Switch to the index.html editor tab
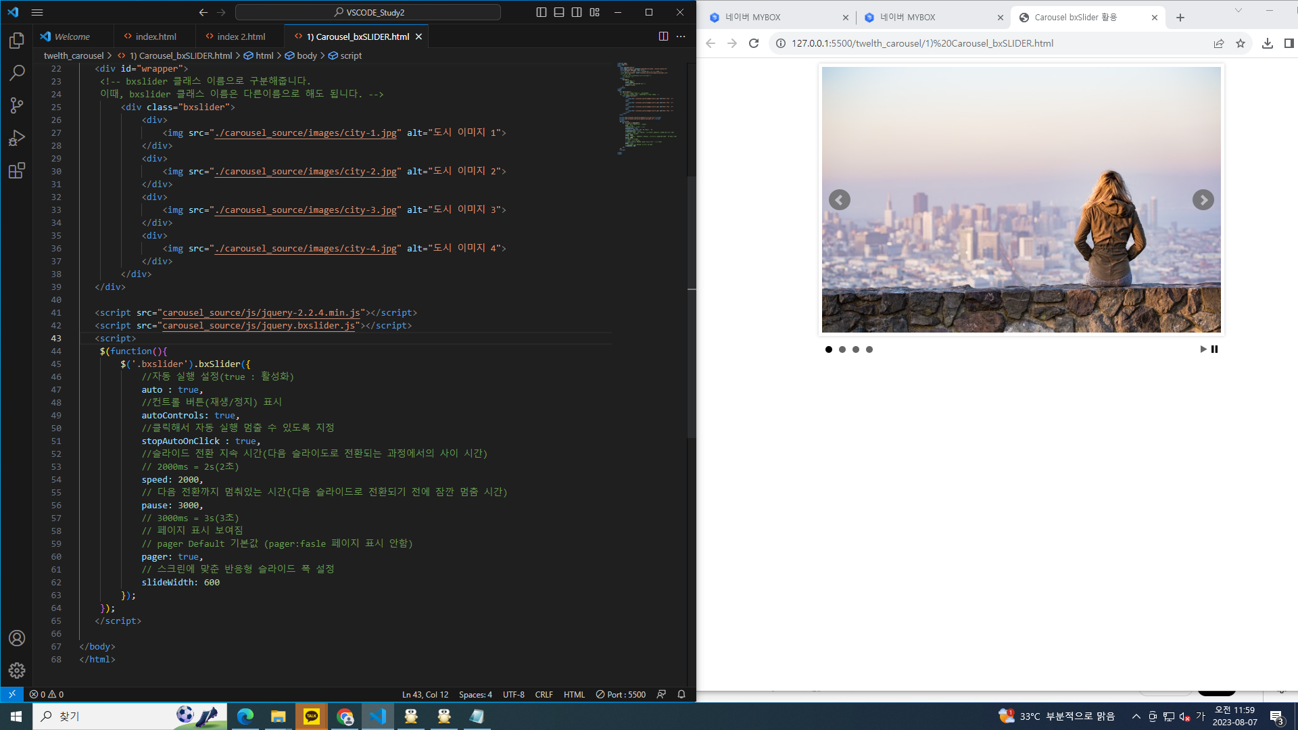Viewport: 1298px width, 730px height. click(x=155, y=36)
